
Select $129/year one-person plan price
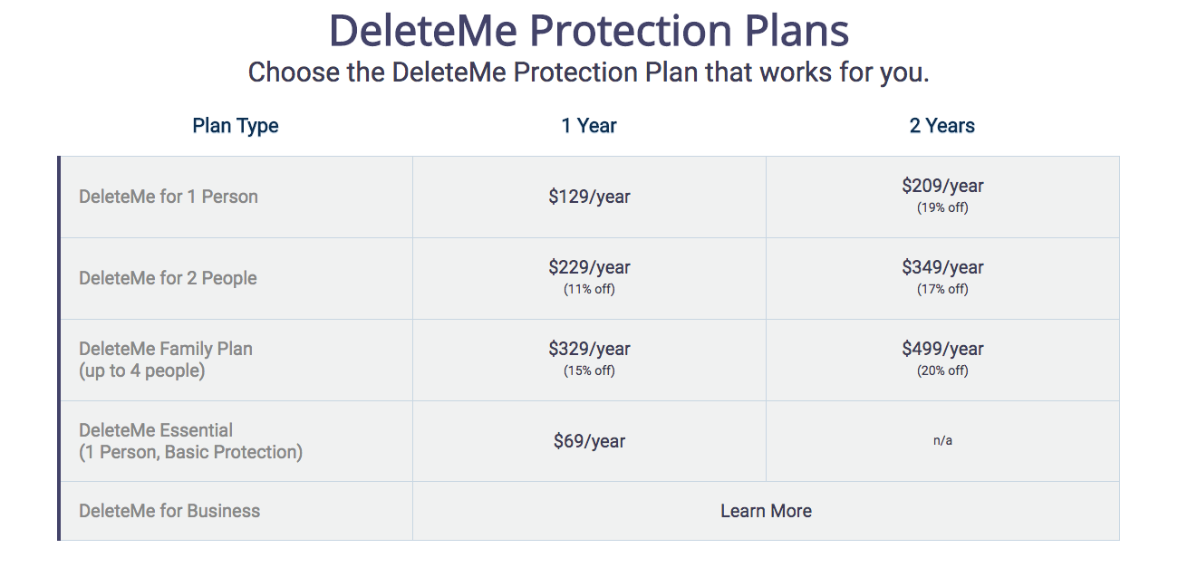(x=589, y=197)
